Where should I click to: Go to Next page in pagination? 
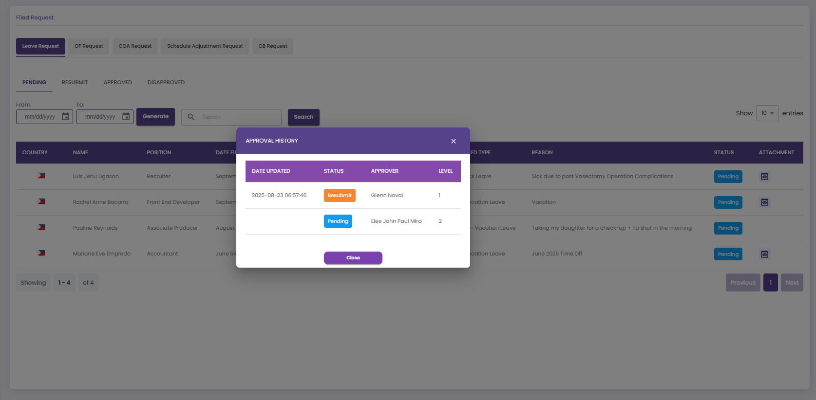(x=792, y=283)
